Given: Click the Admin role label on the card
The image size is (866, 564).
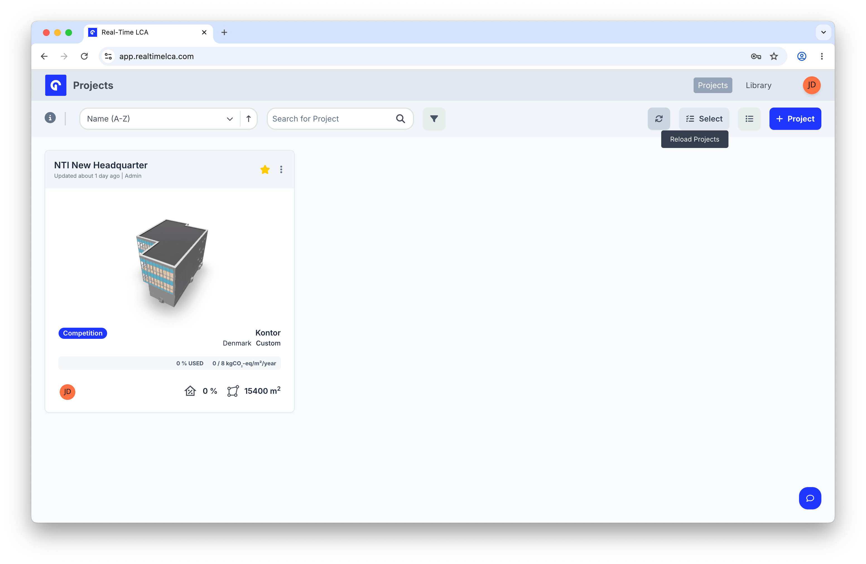Looking at the screenshot, I should (133, 176).
